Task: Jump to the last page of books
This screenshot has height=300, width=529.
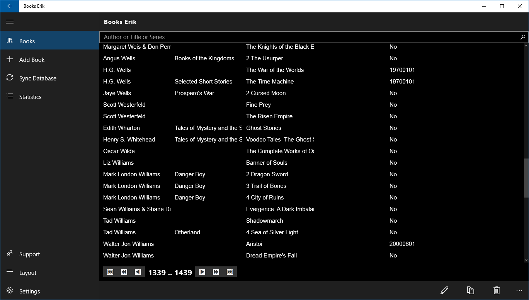Action: [x=230, y=272]
